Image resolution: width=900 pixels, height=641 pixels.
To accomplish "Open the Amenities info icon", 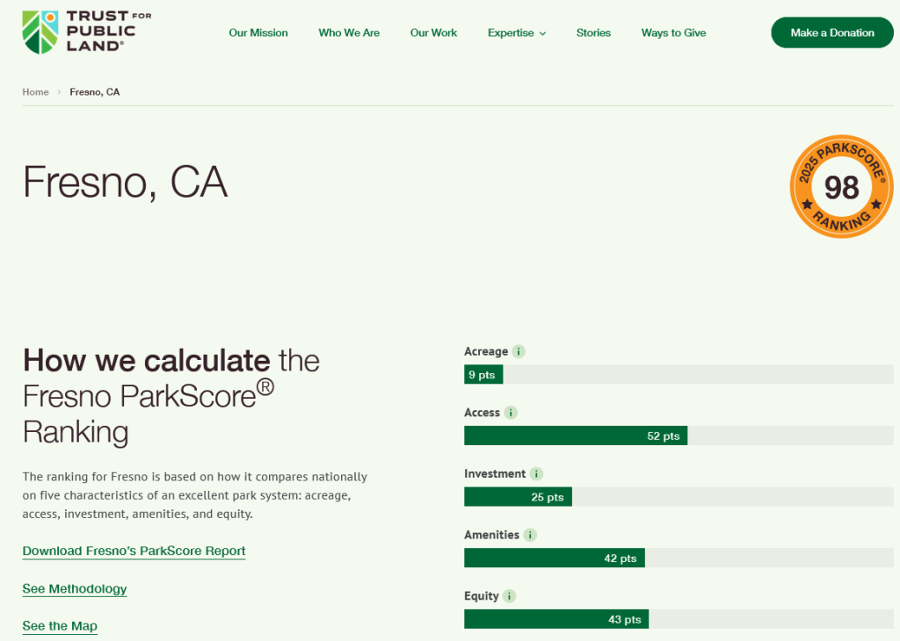I will tap(530, 535).
